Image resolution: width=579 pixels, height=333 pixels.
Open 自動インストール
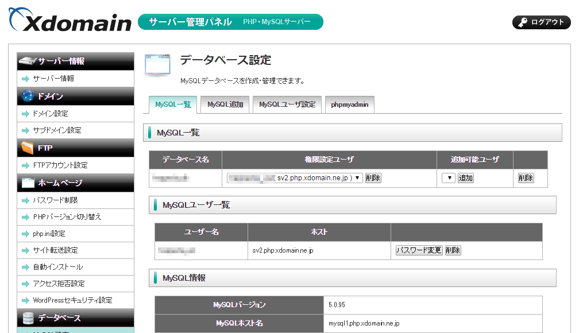(75, 267)
